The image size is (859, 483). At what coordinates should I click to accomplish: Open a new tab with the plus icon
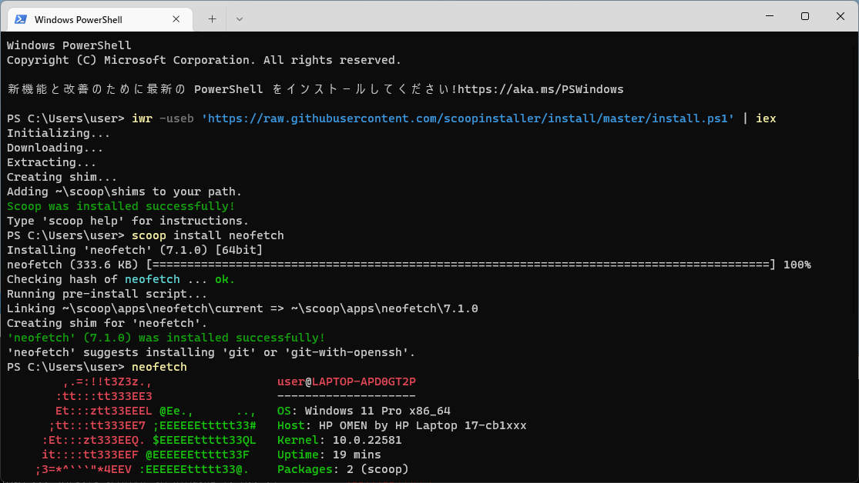pos(211,18)
